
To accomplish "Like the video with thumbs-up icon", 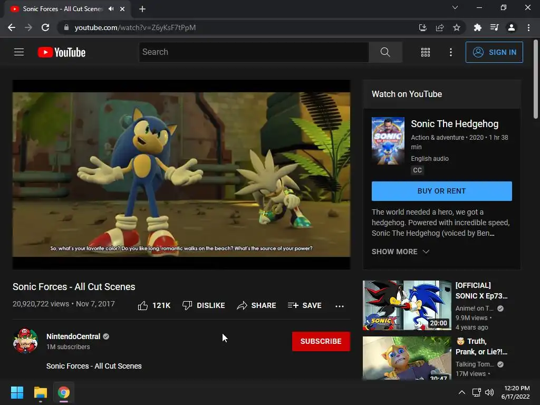I will click(x=143, y=305).
